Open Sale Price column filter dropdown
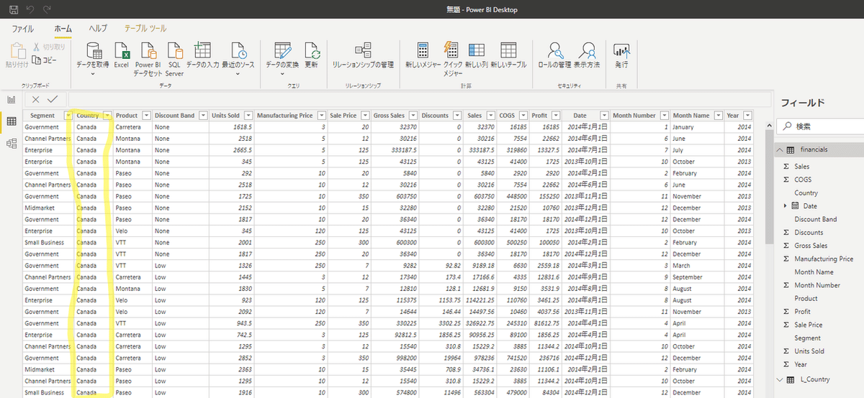This screenshot has width=864, height=398. click(x=365, y=116)
